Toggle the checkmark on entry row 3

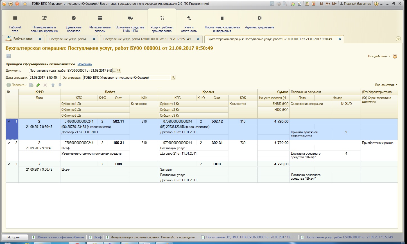click(x=9, y=164)
